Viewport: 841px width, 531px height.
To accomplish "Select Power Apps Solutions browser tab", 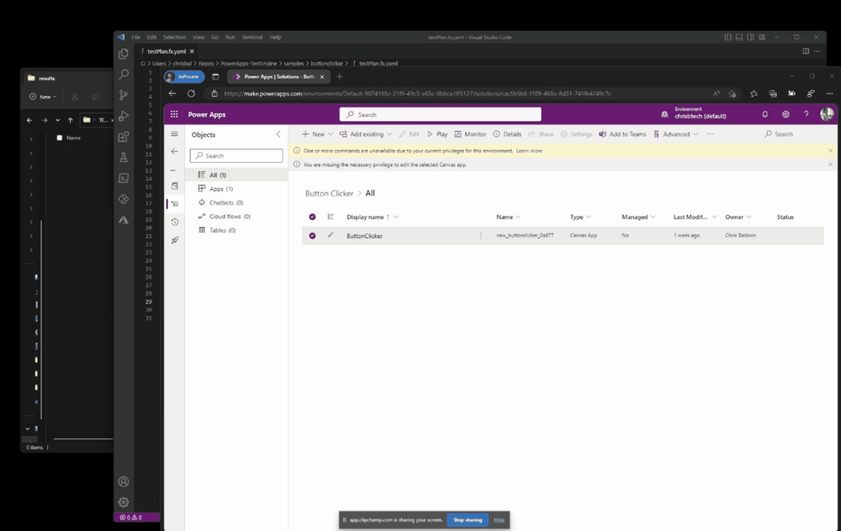I will coord(279,77).
